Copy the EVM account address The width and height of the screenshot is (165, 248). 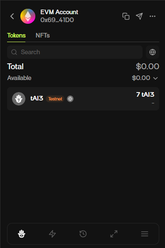(x=126, y=16)
